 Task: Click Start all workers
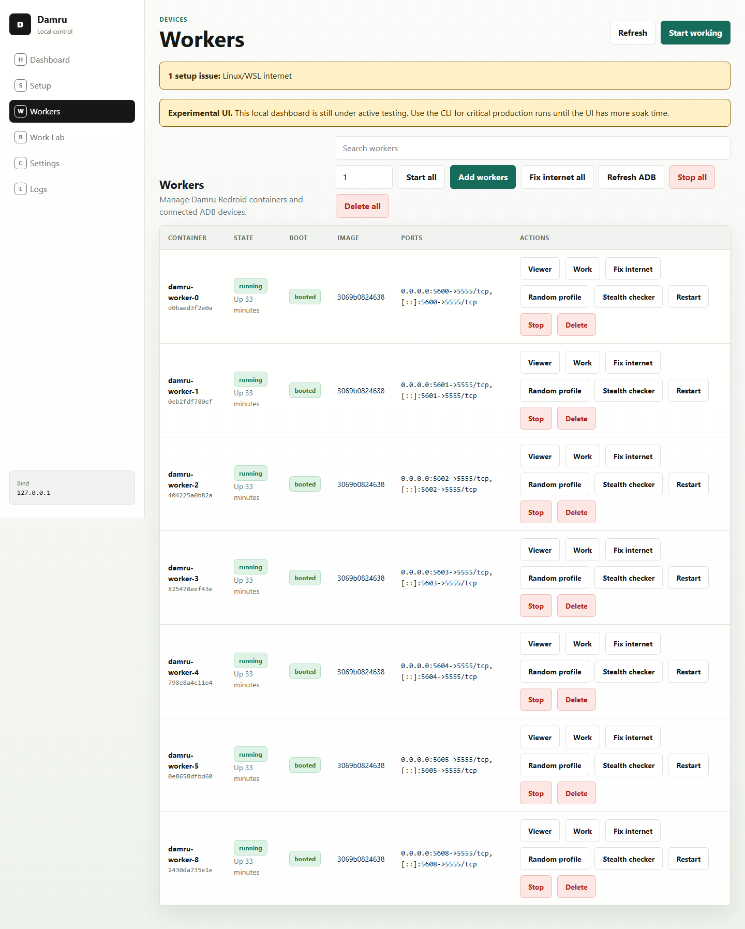click(x=421, y=177)
